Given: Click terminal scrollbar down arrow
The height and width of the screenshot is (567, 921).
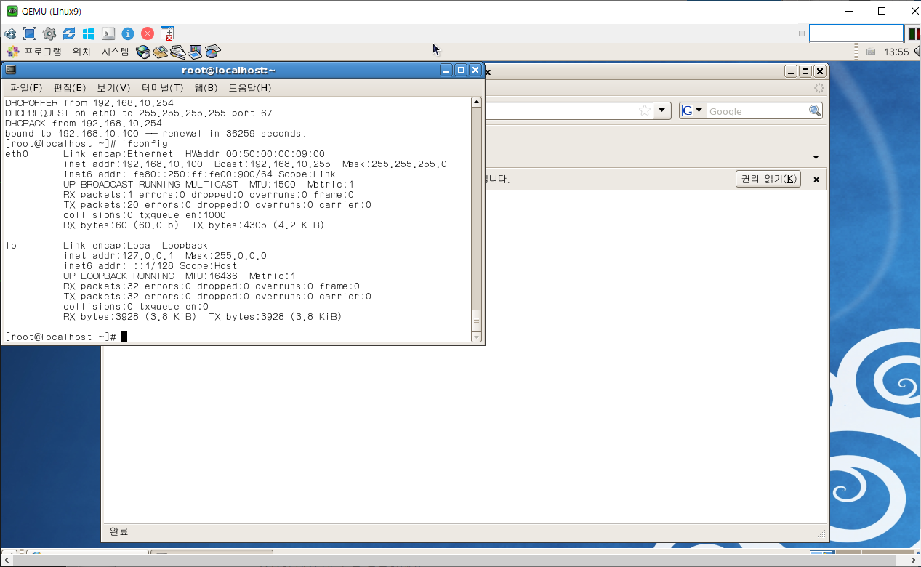Looking at the screenshot, I should pyautogui.click(x=477, y=337).
